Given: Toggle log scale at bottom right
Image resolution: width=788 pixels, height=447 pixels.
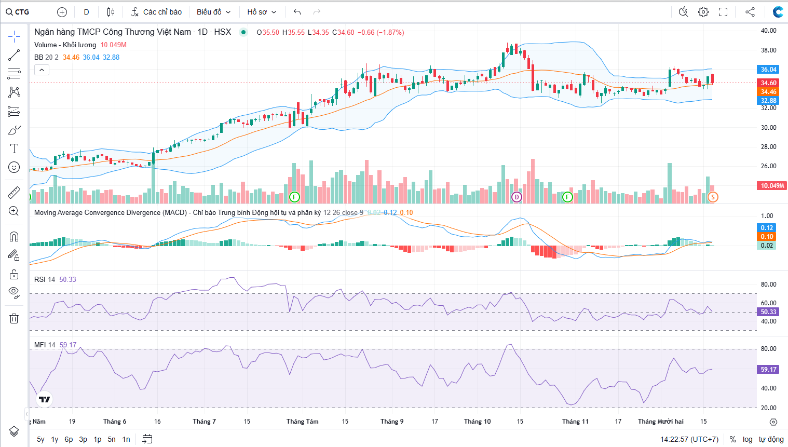Looking at the screenshot, I should (748, 439).
